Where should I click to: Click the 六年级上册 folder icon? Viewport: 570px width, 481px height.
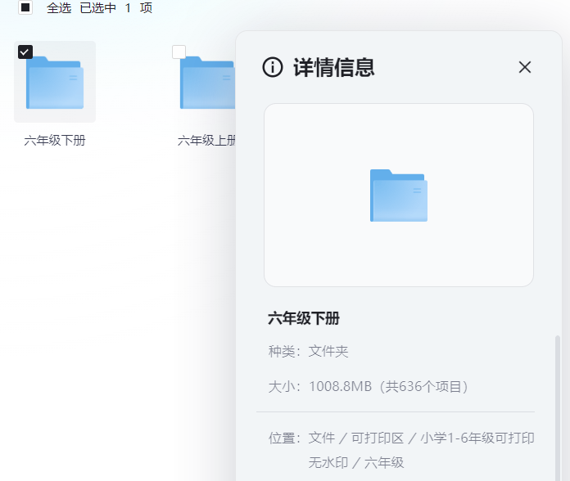pyautogui.click(x=206, y=83)
